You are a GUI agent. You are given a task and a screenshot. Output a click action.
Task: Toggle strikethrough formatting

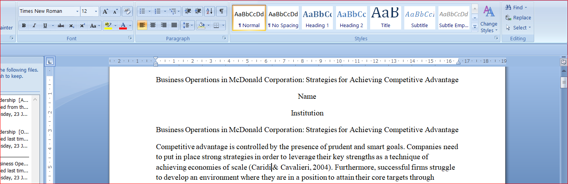(61, 26)
